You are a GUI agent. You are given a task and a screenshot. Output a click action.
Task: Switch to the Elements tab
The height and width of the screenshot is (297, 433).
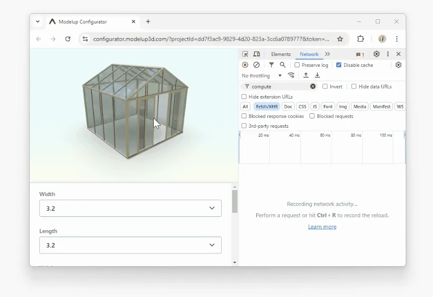(x=281, y=54)
